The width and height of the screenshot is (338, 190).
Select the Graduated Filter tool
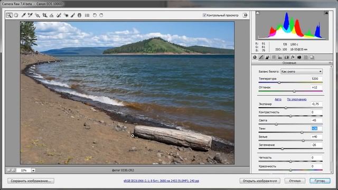pyautogui.click(x=80, y=15)
